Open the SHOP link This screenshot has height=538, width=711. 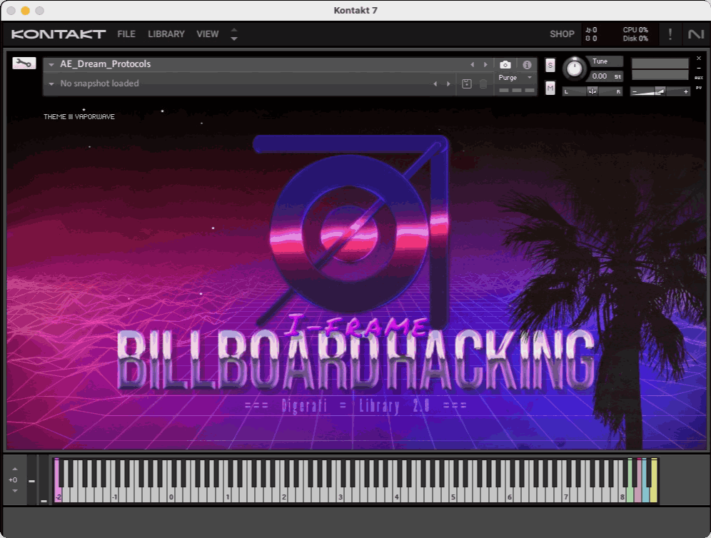tap(562, 34)
